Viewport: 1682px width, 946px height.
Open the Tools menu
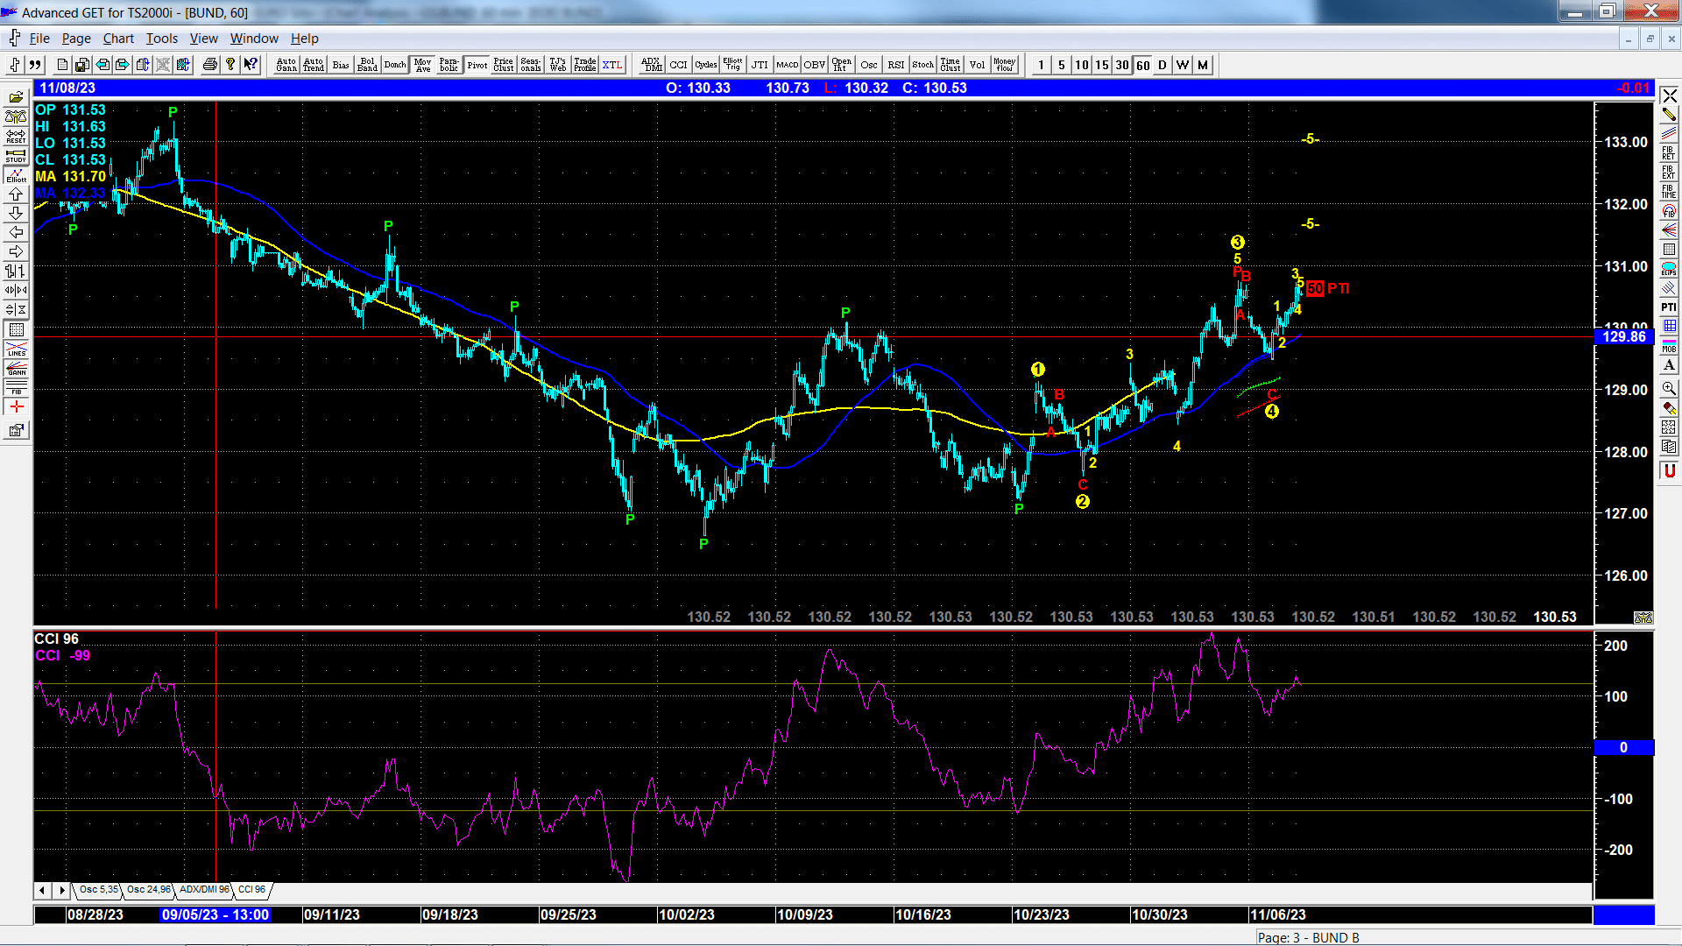click(x=161, y=39)
